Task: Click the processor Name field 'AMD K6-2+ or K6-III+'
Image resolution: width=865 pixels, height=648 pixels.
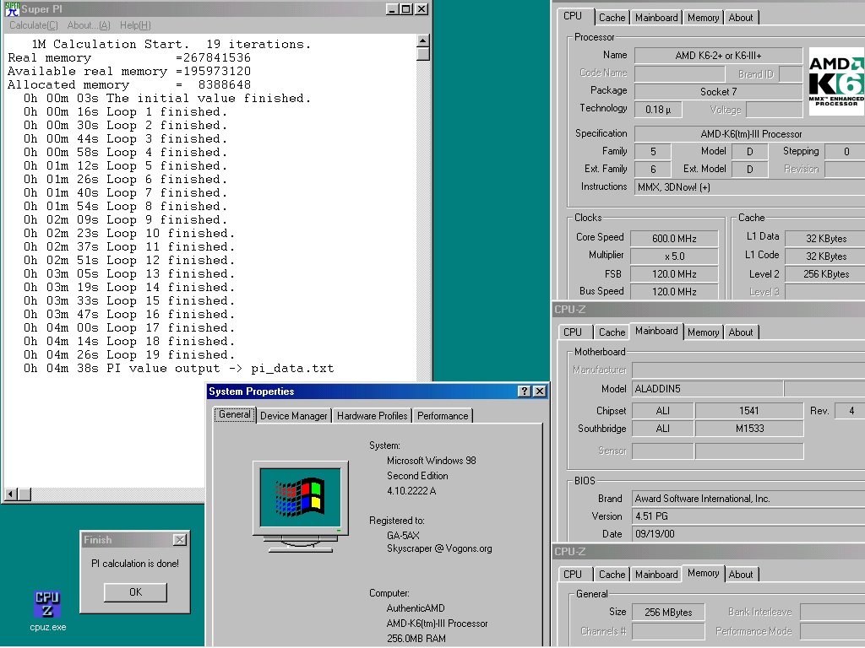Action: pyautogui.click(x=718, y=56)
